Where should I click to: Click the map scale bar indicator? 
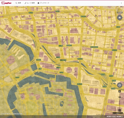[x=118, y=113]
